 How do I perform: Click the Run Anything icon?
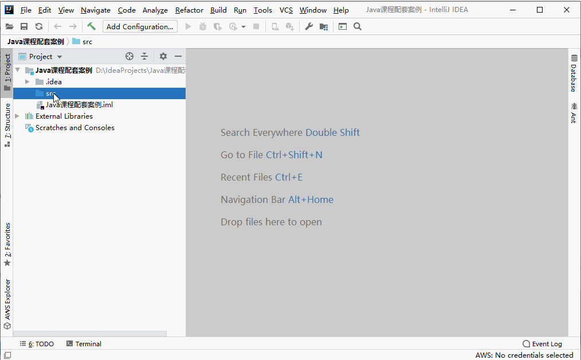pyautogui.click(x=343, y=26)
